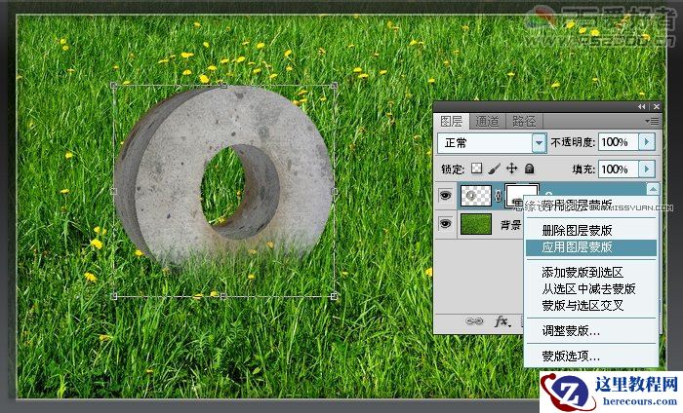Click the left-middle transform handle
The image size is (683, 413).
click(114, 191)
